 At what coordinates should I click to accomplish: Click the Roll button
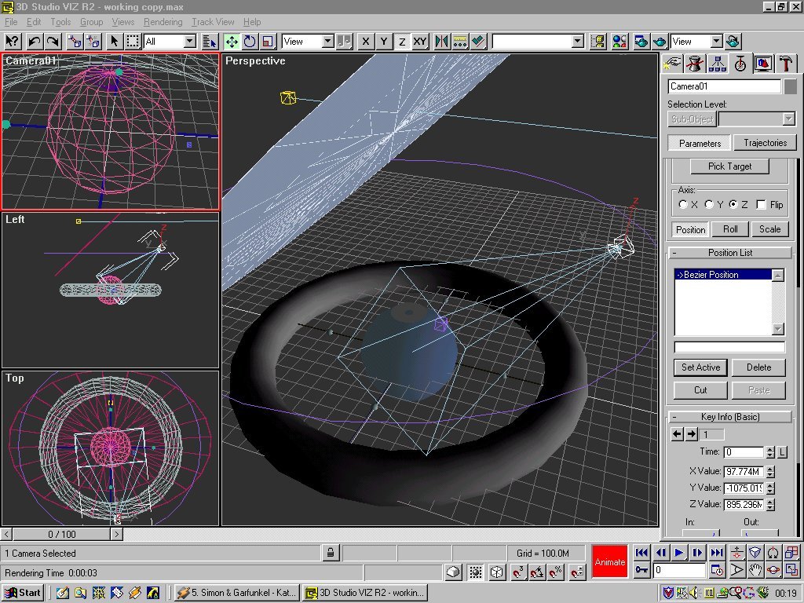[730, 229]
